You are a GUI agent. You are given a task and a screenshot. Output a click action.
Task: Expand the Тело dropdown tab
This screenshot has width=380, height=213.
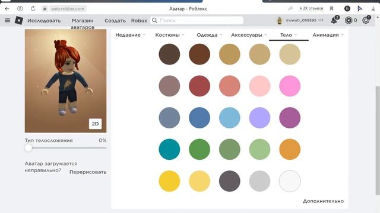coord(289,35)
